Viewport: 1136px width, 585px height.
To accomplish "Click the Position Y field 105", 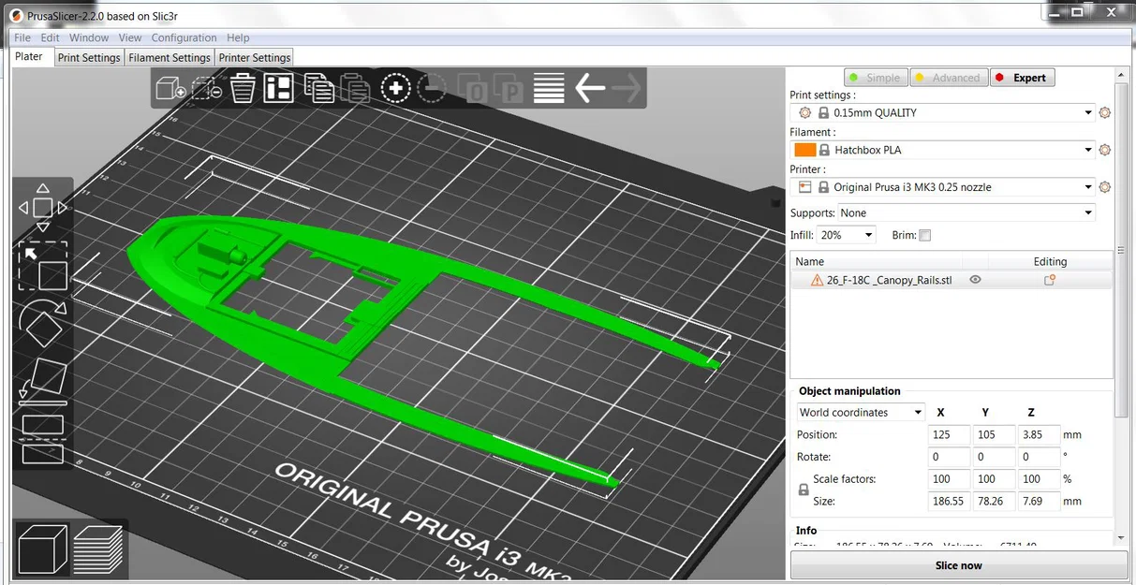I will 994,435.
